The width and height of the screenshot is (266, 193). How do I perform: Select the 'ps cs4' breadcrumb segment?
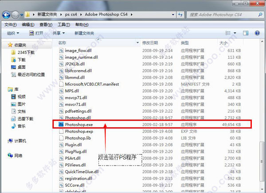tap(71, 15)
